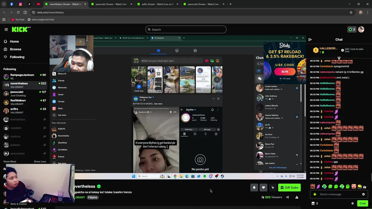Image resolution: width=372 pixels, height=209 pixels.
Task: Bookmark this page with star icon
Action: (x=351, y=12)
